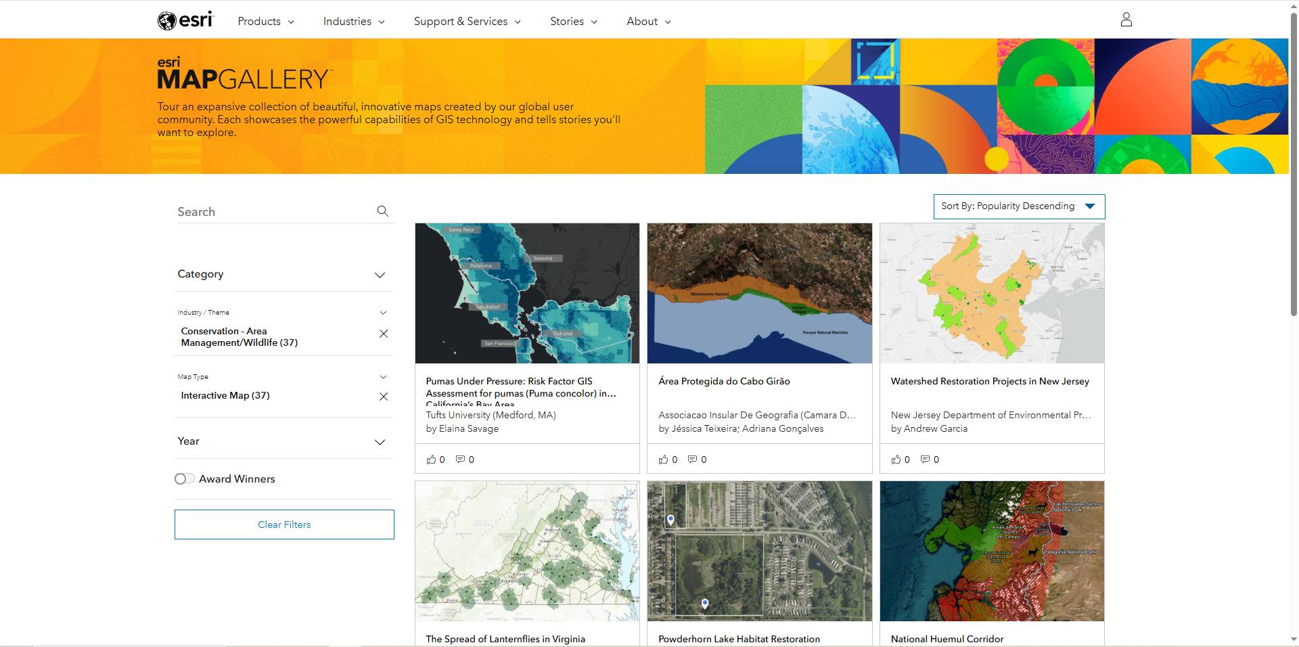The width and height of the screenshot is (1299, 647).
Task: Open Powderhorn Lake Habitat Restoration title
Action: (739, 639)
